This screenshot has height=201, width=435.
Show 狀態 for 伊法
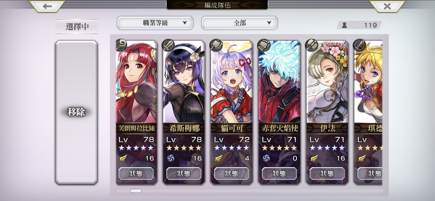pyautogui.click(x=327, y=173)
